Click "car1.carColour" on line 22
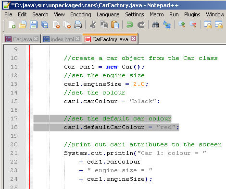Viewport: 226px width, 189px height. pyautogui.click(x=114, y=162)
